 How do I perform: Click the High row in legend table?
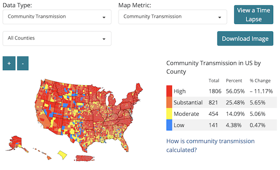coord(221,91)
